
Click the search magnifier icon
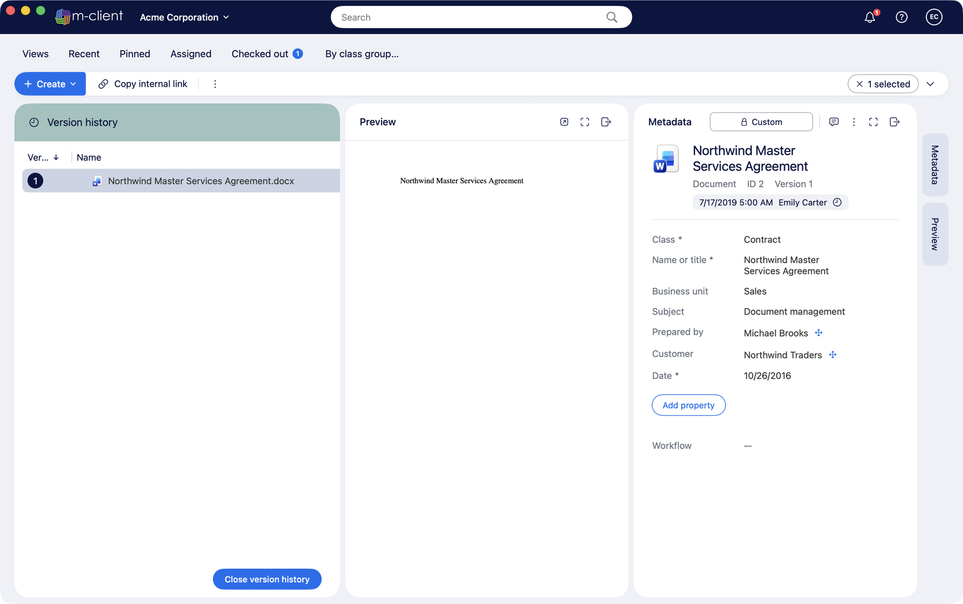612,17
